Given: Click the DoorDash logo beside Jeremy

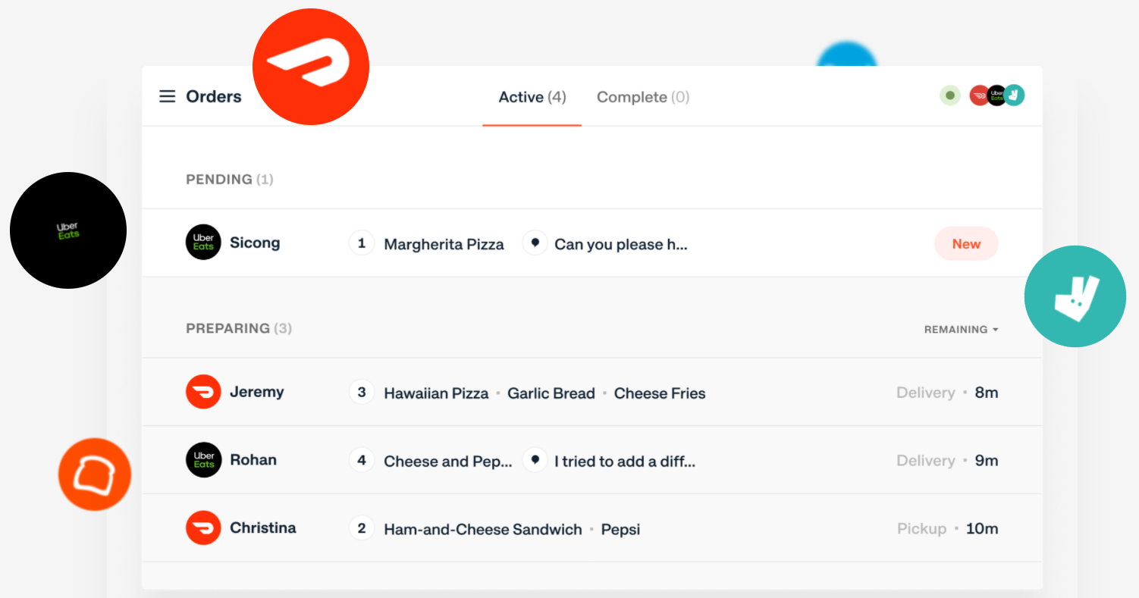Looking at the screenshot, I should pos(203,392).
